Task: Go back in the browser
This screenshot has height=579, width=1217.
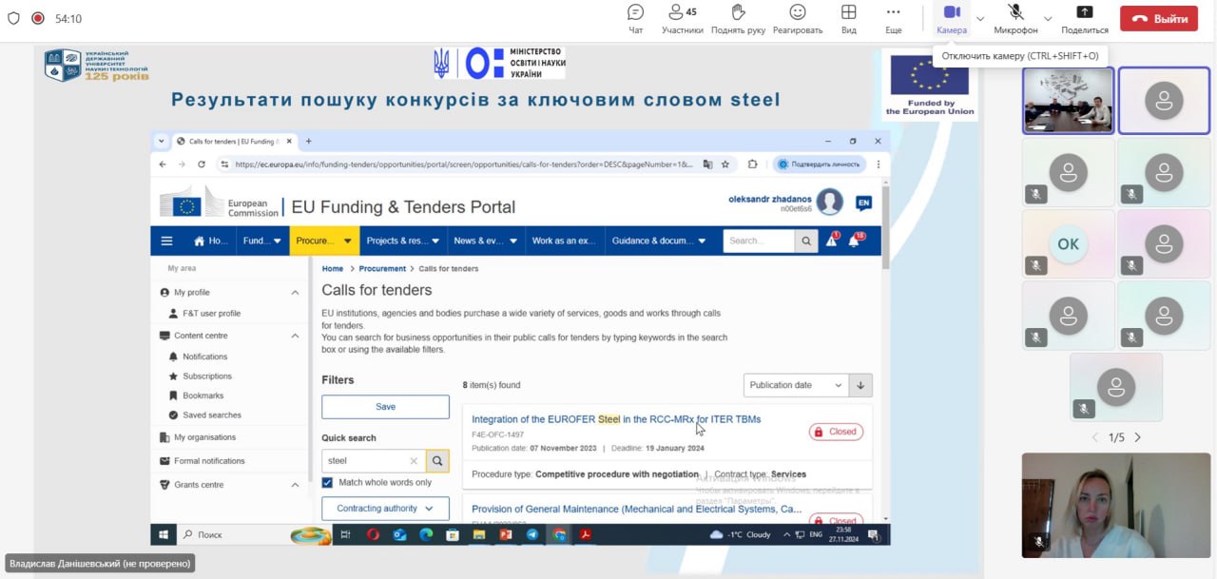Action: (162, 164)
